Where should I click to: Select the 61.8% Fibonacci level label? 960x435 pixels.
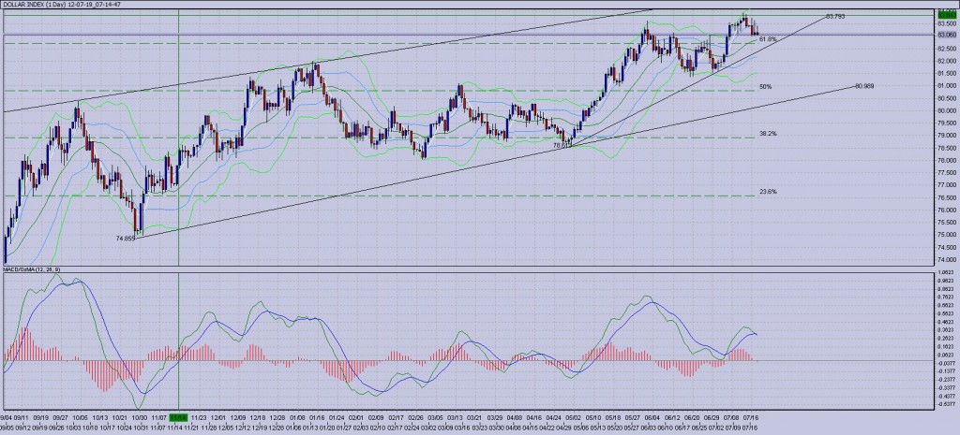click(x=767, y=39)
